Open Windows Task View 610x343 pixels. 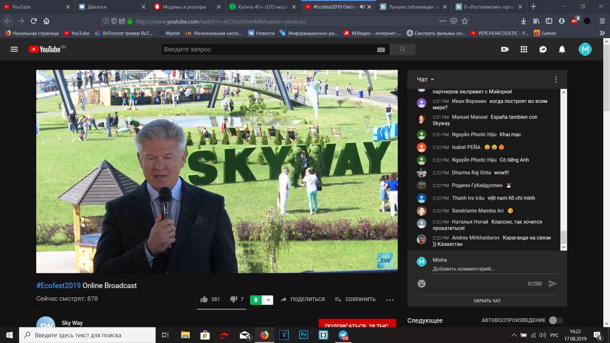pos(165,335)
